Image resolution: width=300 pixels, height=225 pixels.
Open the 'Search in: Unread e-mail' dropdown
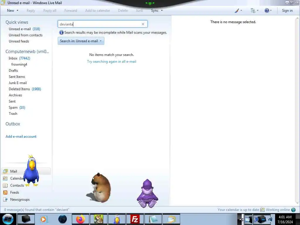coord(81,41)
